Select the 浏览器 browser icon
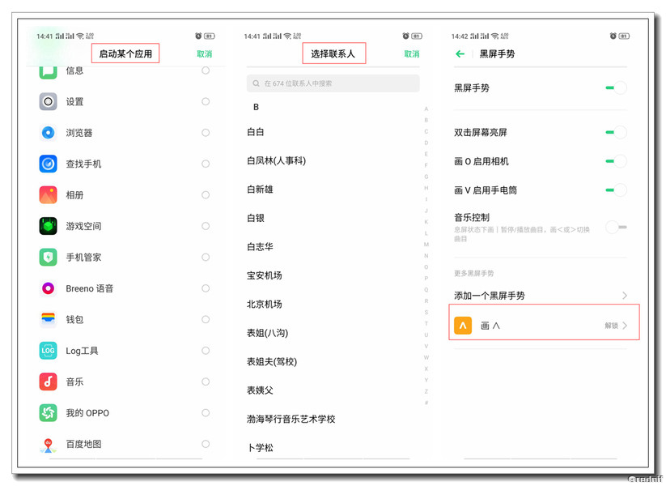666x486 pixels. pos(50,132)
